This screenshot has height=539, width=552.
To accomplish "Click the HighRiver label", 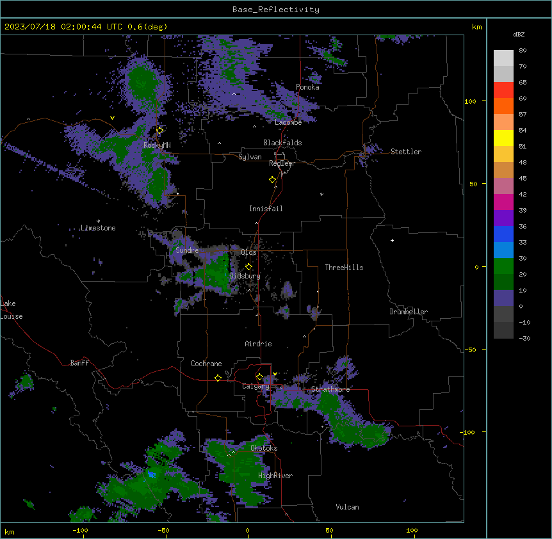I will tap(275, 476).
